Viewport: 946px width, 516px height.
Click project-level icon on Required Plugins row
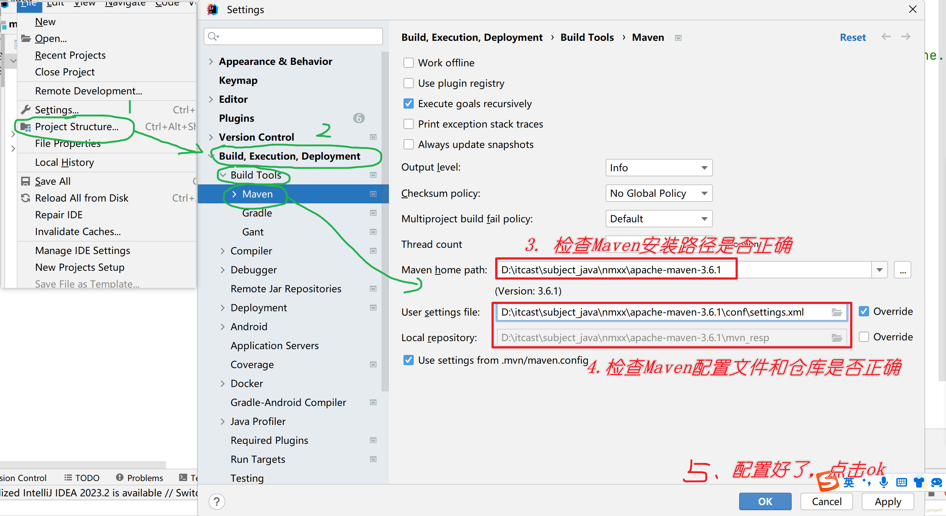pyautogui.click(x=373, y=440)
